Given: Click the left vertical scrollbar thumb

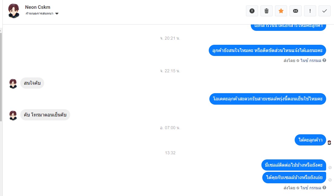Looking at the screenshot, I should 1,77.
